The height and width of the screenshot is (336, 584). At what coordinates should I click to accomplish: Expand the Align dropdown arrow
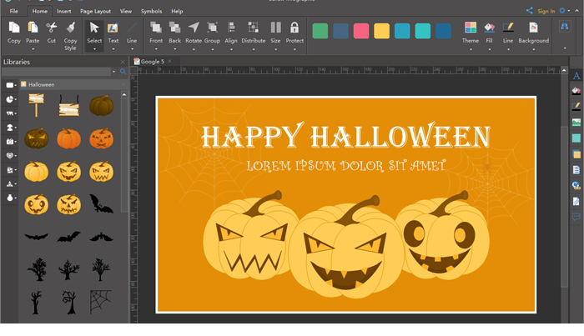pyautogui.click(x=231, y=49)
